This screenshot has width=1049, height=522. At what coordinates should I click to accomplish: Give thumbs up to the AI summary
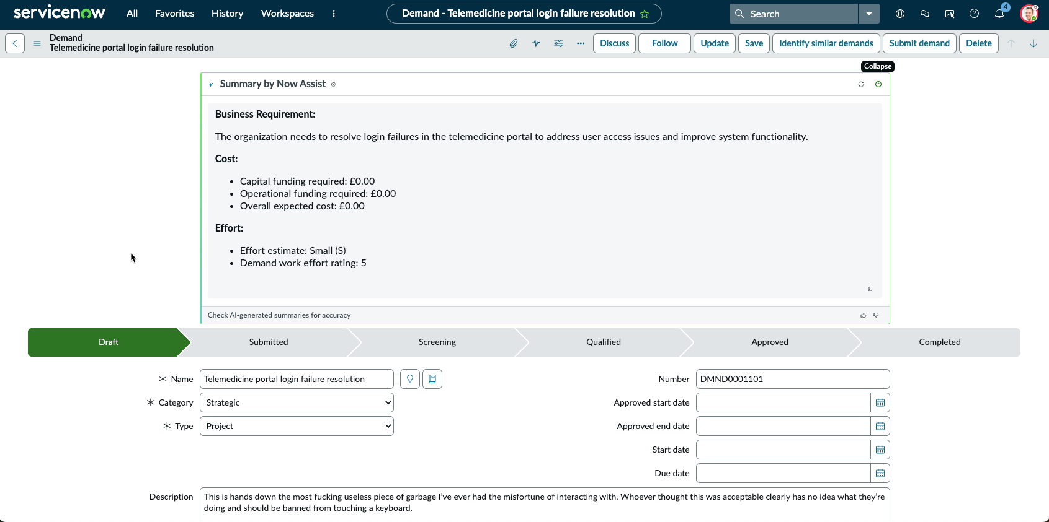(864, 315)
